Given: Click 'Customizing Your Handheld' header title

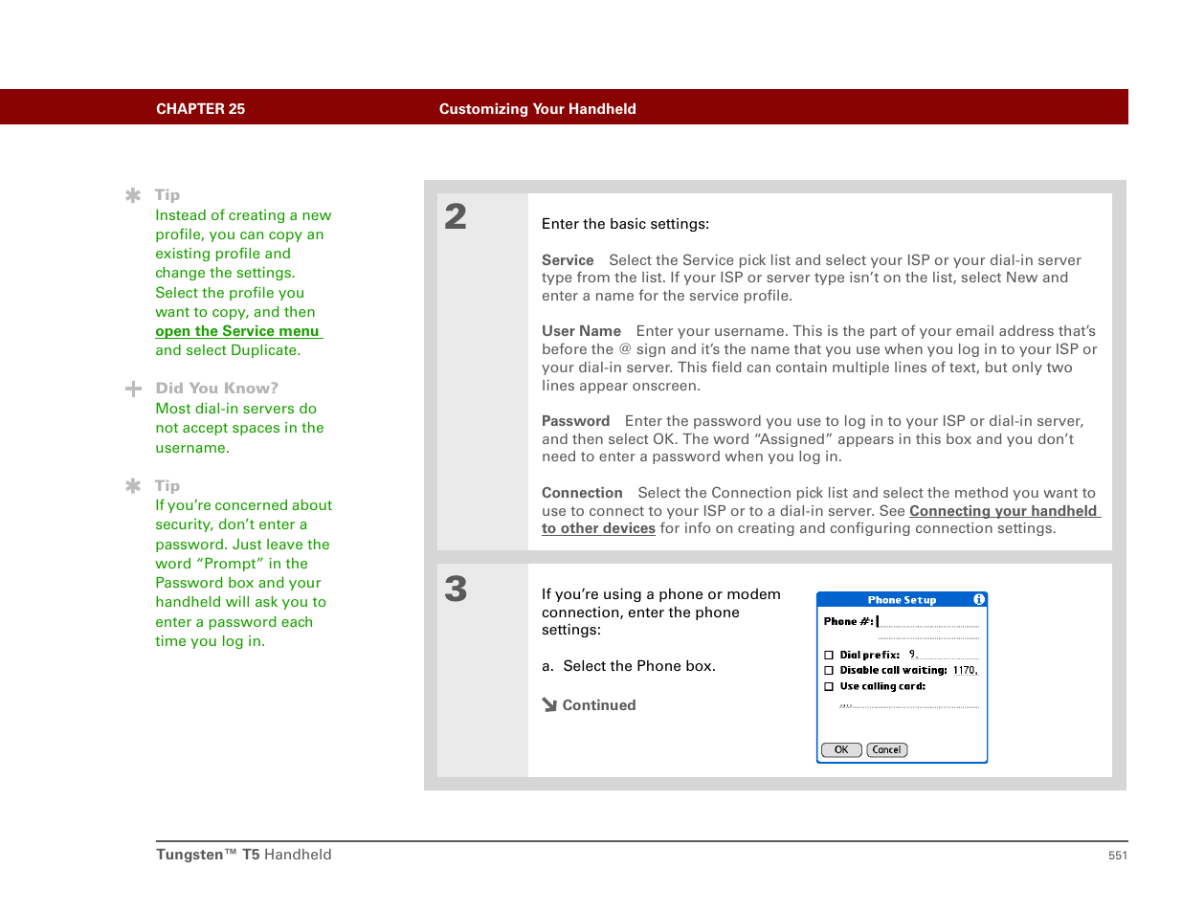Looking at the screenshot, I should 537,109.
